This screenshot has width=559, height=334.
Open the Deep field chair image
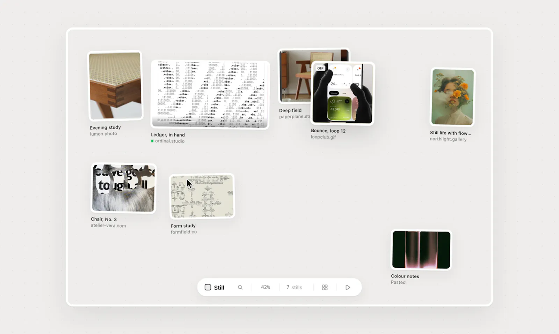coord(295,76)
